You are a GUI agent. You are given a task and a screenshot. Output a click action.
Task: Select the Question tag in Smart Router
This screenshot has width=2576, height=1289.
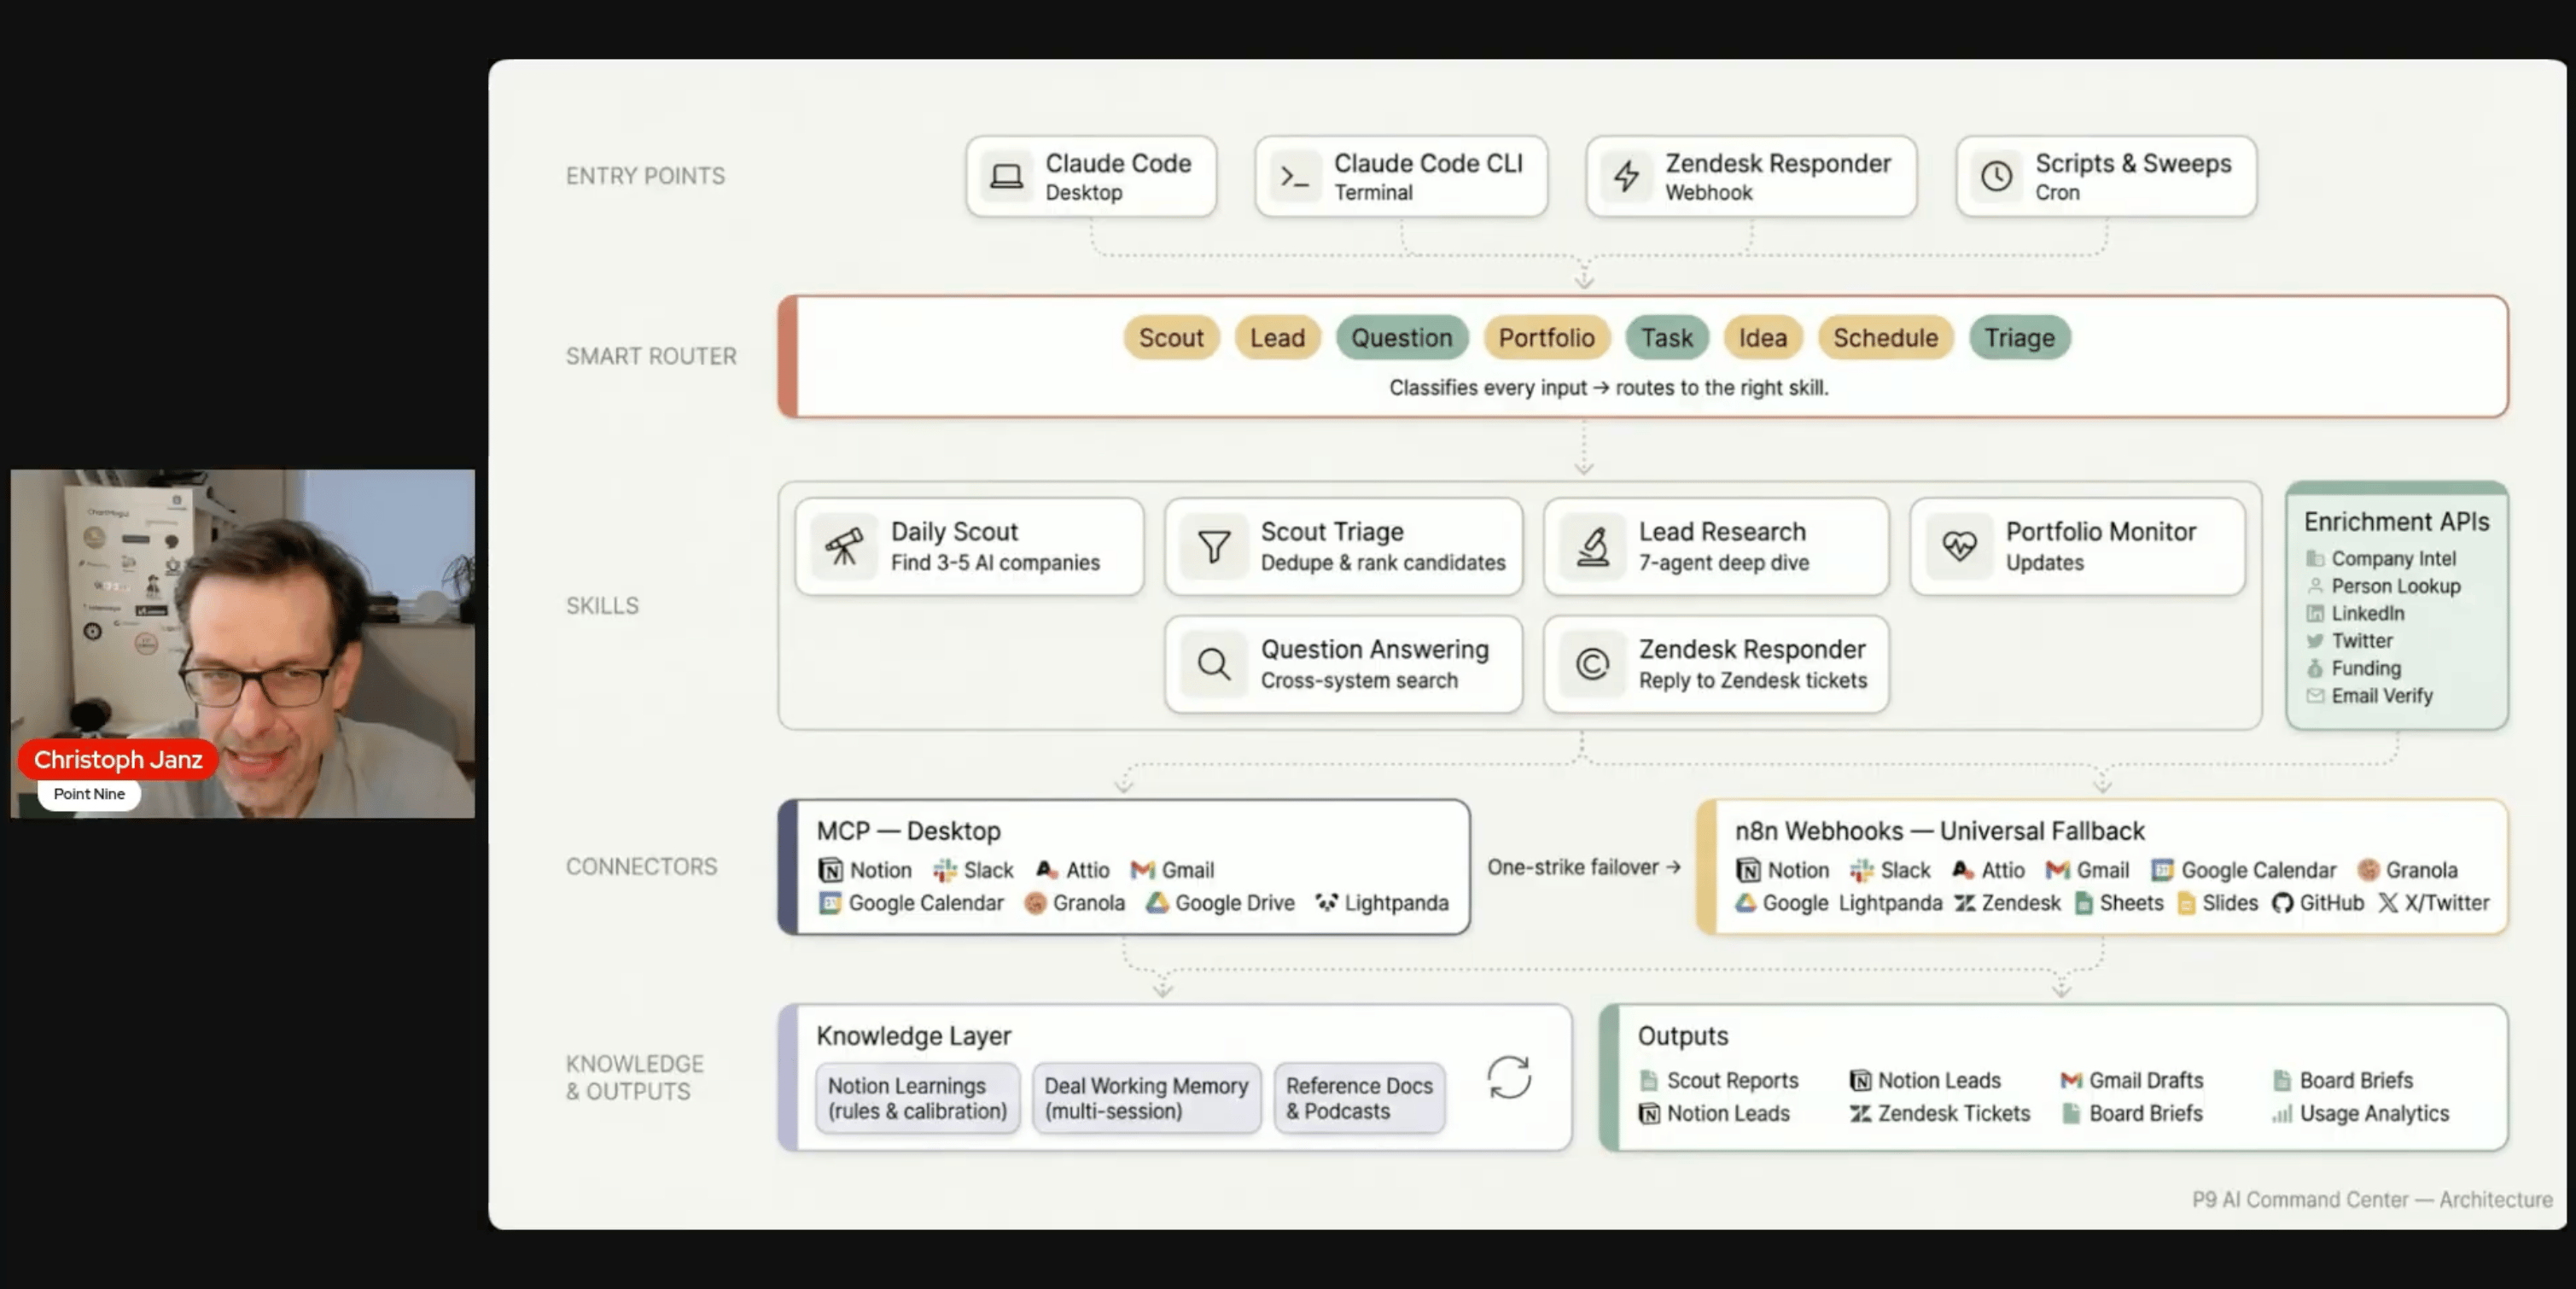coord(1401,338)
